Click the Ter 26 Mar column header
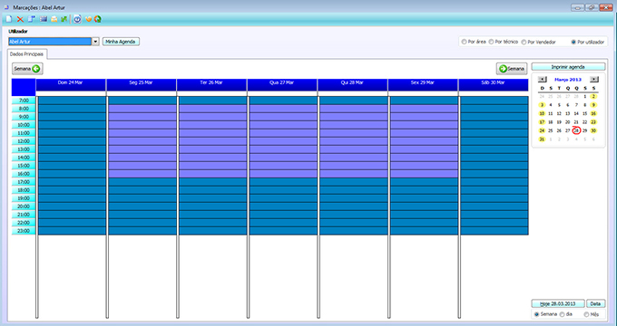Viewport: 617px width, 326px height. click(211, 85)
